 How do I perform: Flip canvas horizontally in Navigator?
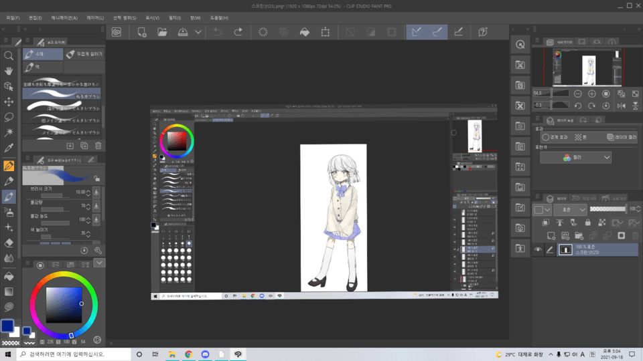pyautogui.click(x=622, y=106)
